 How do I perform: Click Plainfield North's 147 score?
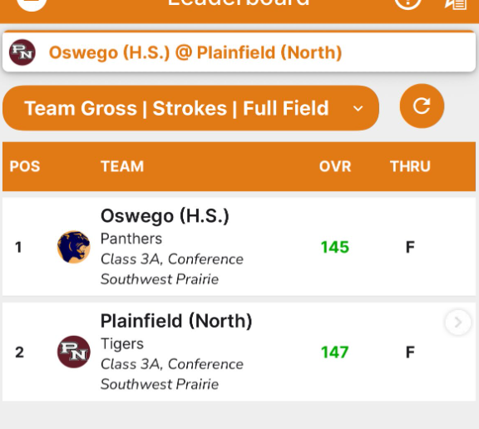(335, 352)
